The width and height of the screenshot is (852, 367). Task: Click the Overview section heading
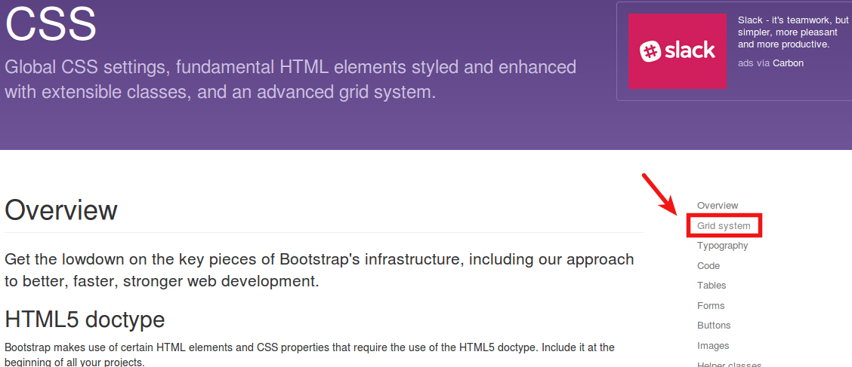(x=61, y=210)
